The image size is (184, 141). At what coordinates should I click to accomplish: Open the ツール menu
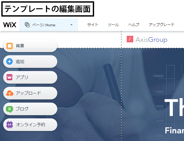pyautogui.click(x=113, y=25)
